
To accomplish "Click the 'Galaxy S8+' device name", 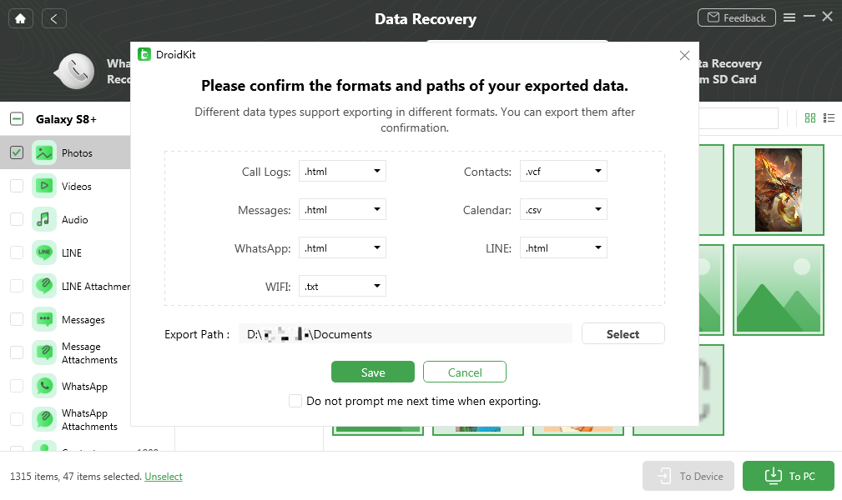I will click(x=66, y=119).
